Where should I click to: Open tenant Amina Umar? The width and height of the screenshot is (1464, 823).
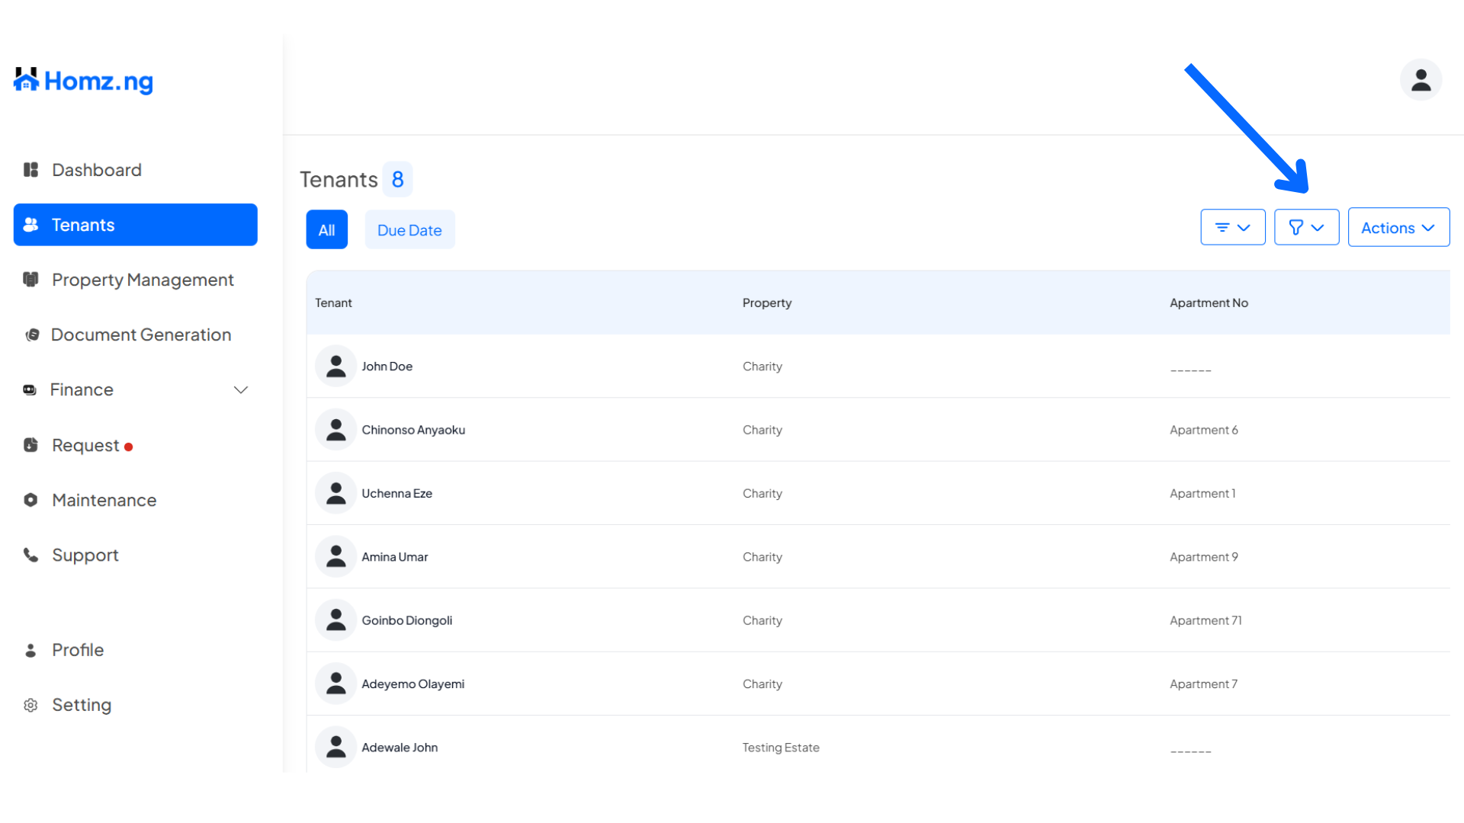(394, 557)
